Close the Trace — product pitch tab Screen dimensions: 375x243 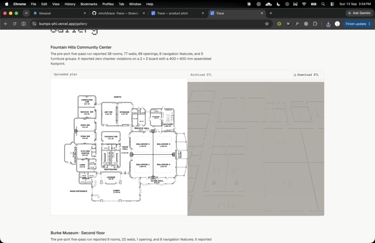203,13
